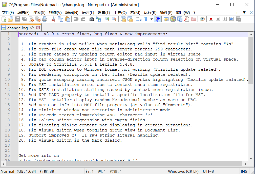The width and height of the screenshot is (255, 174).
Task: Click the Copy icon in the toolbar
Action: pos(60,19)
